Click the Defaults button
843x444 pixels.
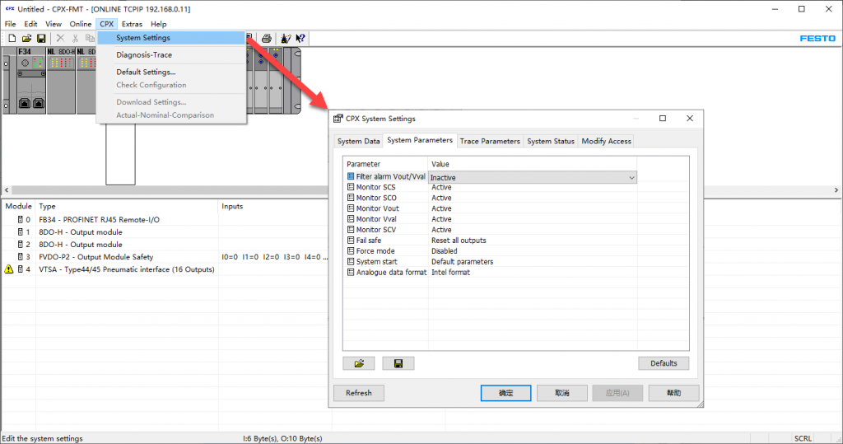click(664, 363)
